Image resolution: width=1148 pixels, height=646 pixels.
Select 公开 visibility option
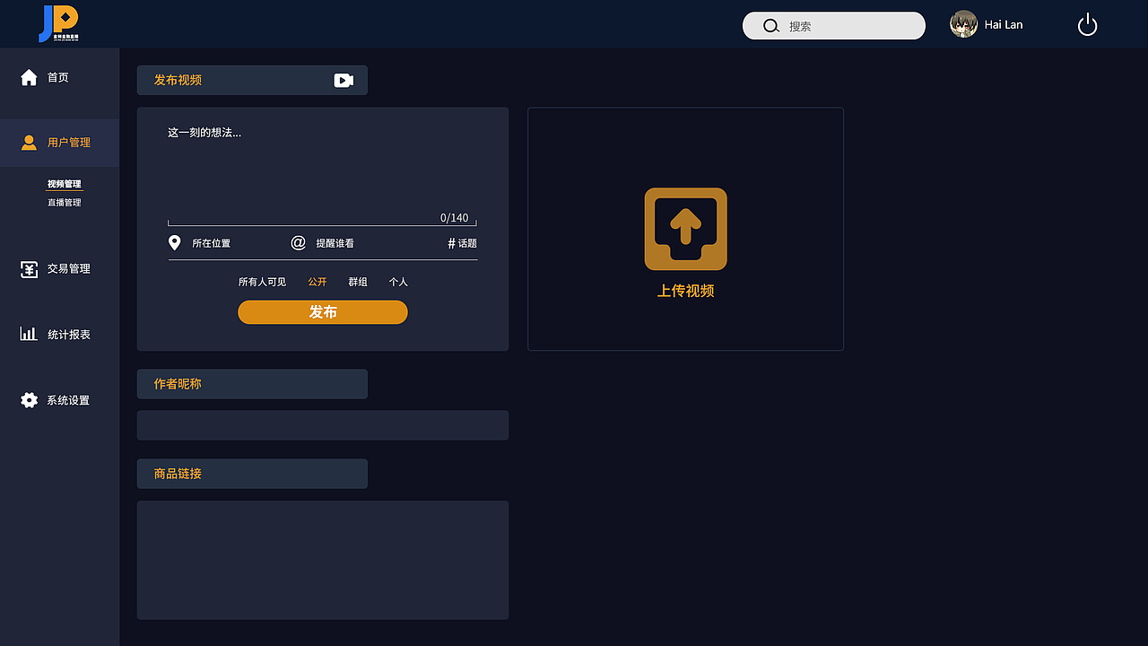tap(317, 281)
